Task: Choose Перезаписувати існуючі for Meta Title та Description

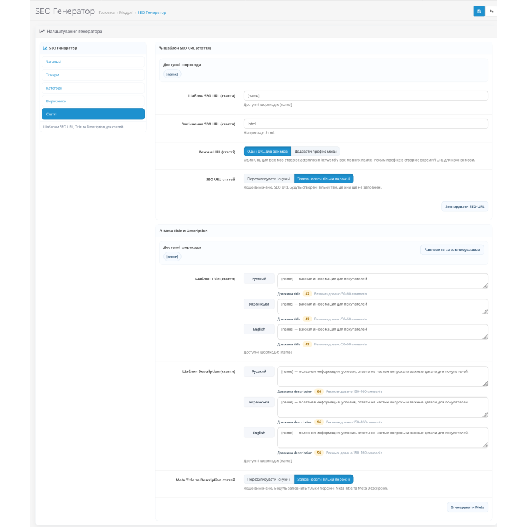Action: [269, 479]
